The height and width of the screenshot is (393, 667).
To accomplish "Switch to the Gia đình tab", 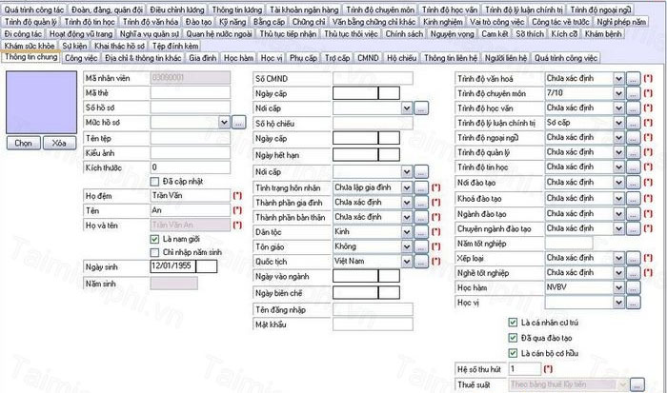I will click(x=202, y=58).
